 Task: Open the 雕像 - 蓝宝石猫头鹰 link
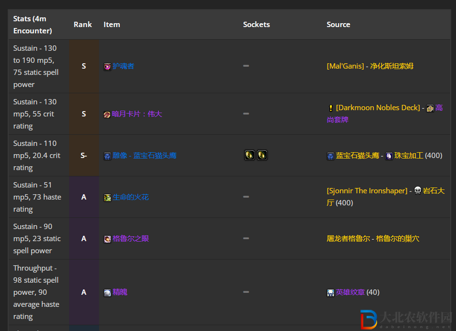tap(144, 156)
